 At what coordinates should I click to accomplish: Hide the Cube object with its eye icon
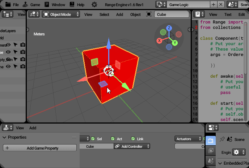pos(8,52)
